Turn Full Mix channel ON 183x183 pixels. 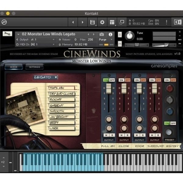[106, 80]
